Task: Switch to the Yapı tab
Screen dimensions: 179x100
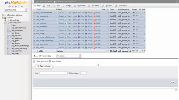Action: pos(37,6)
